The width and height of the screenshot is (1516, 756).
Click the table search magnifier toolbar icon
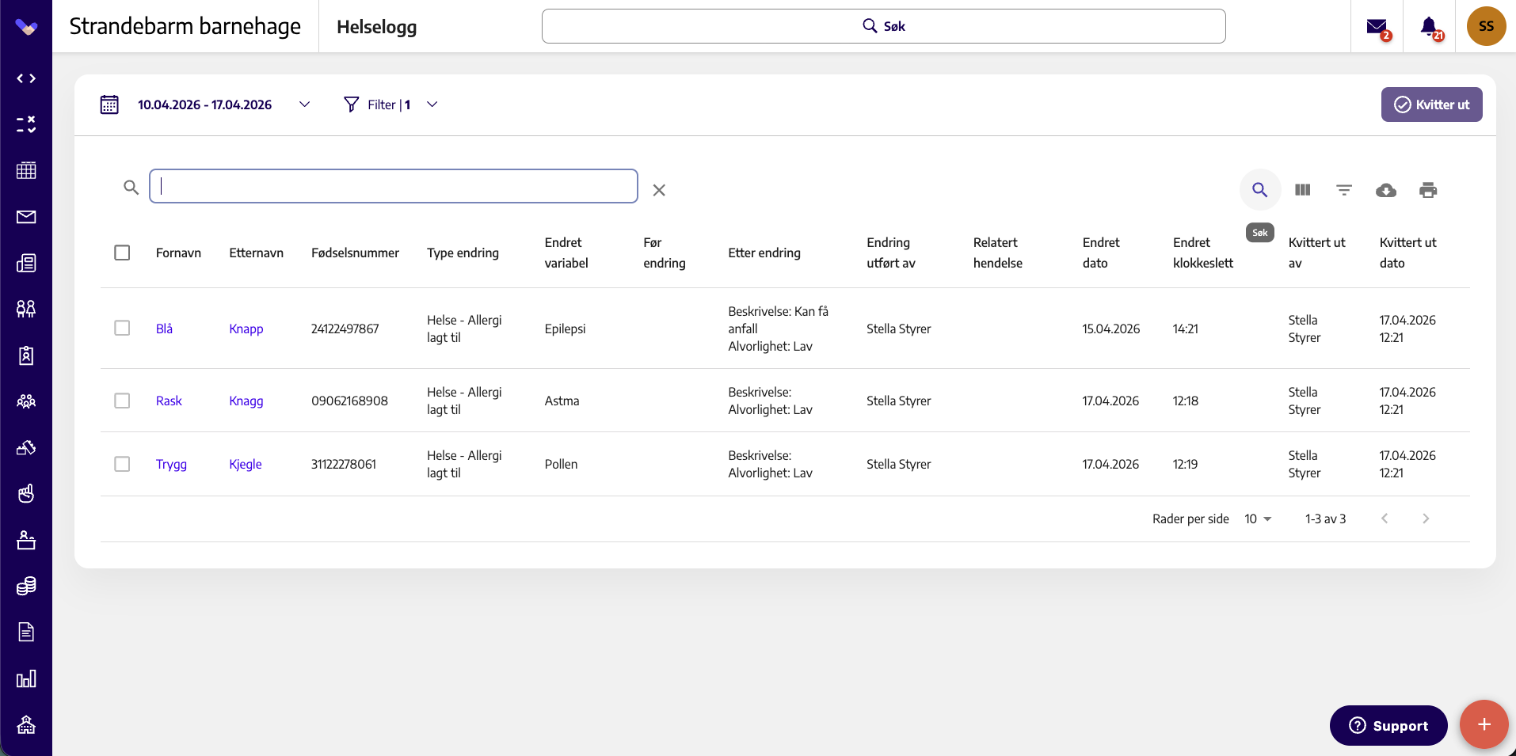tap(1259, 190)
